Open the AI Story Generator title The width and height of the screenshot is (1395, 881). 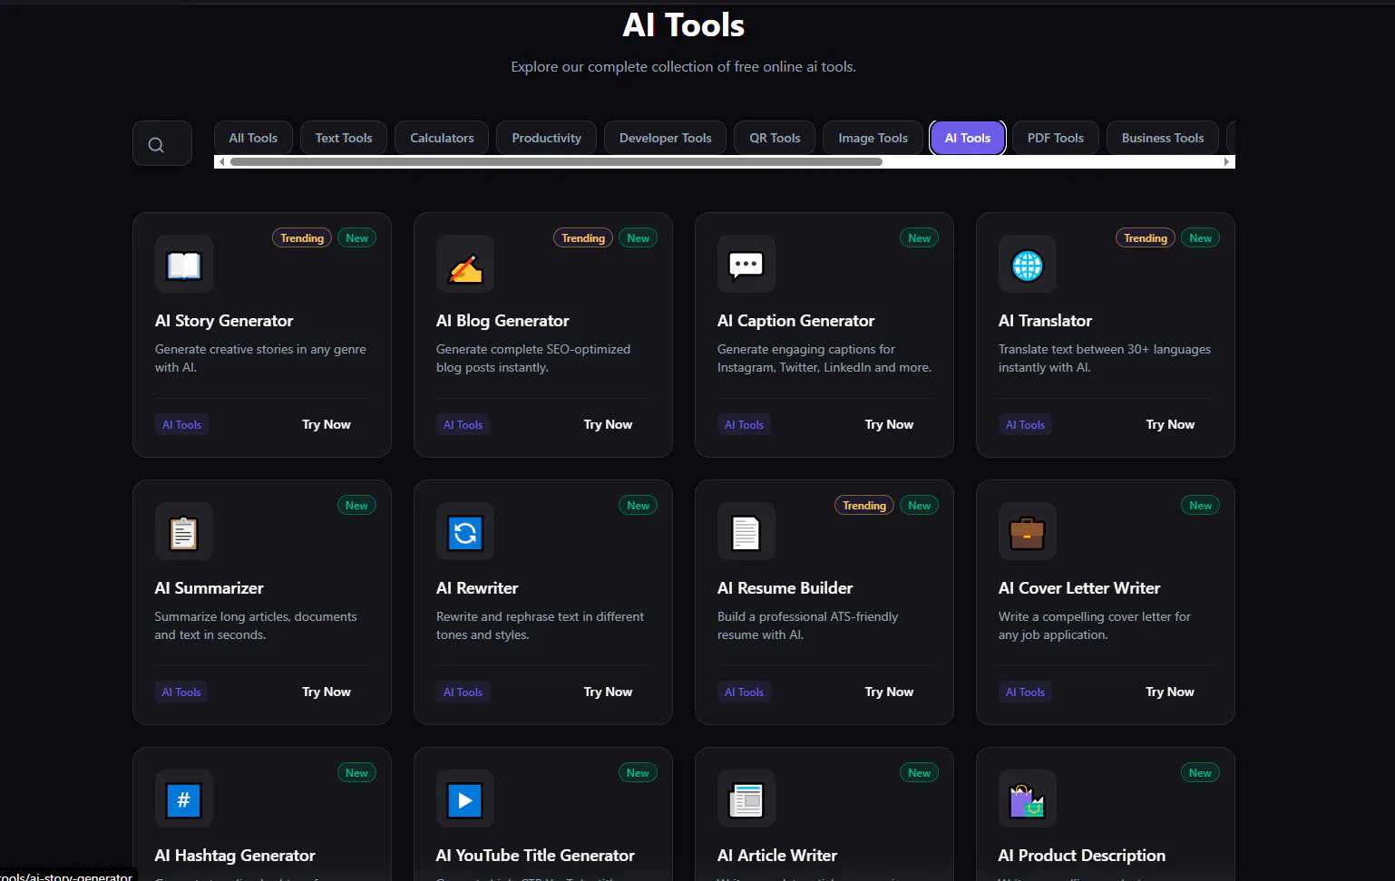click(224, 321)
